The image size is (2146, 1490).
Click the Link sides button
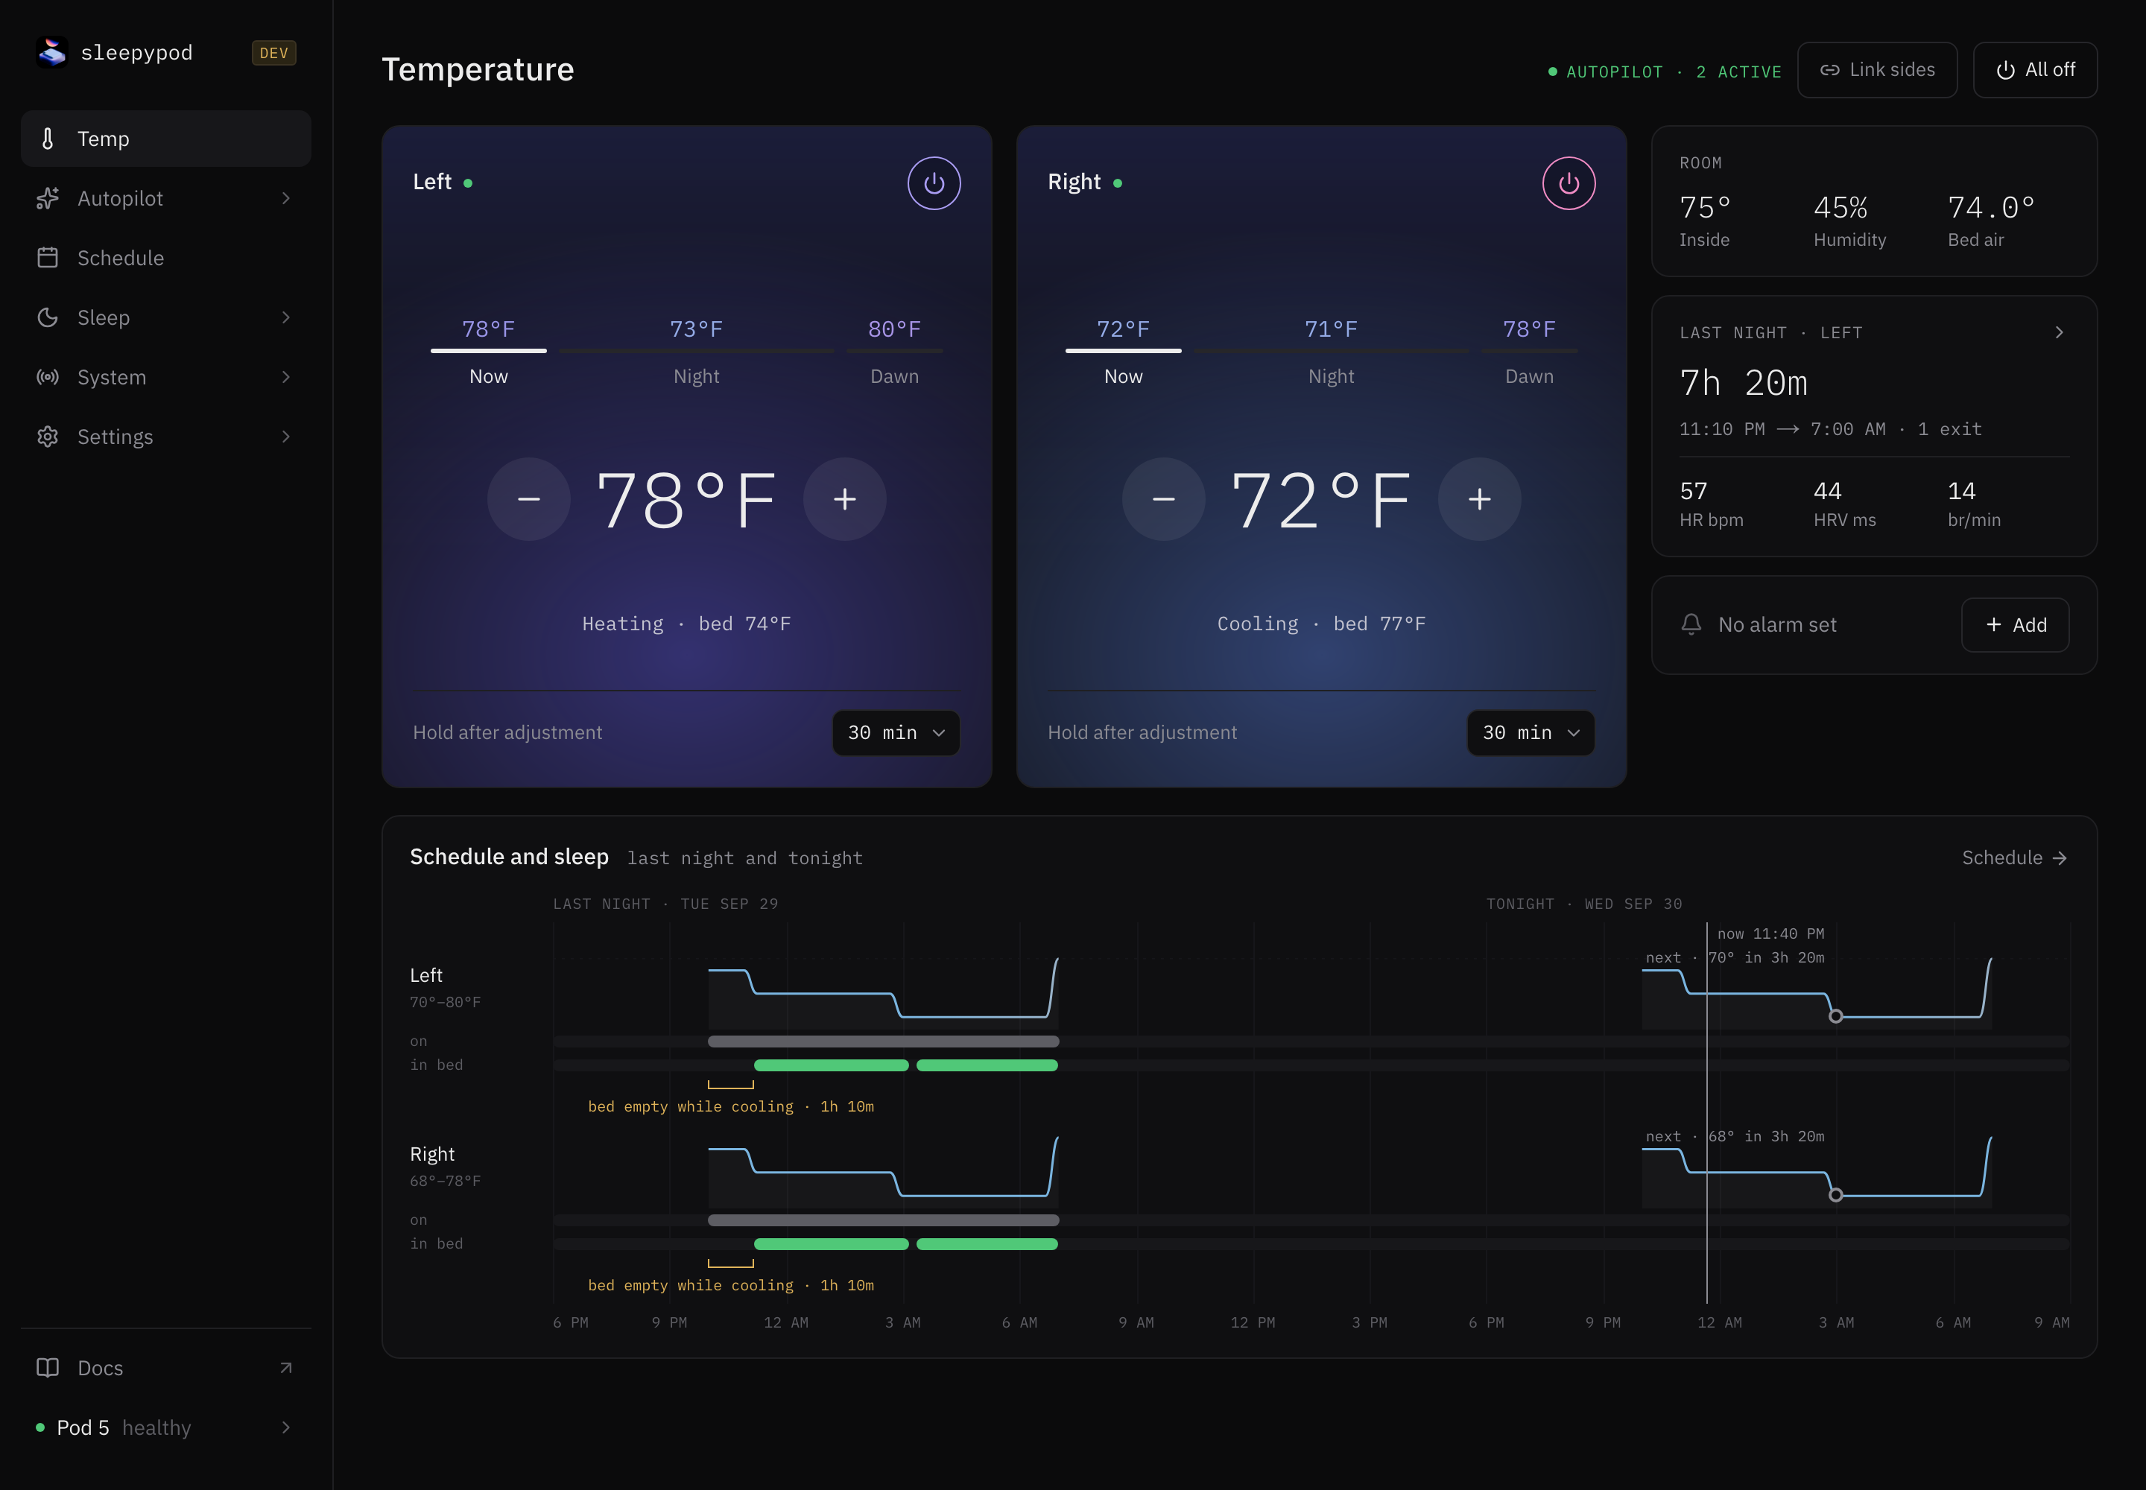point(1877,70)
